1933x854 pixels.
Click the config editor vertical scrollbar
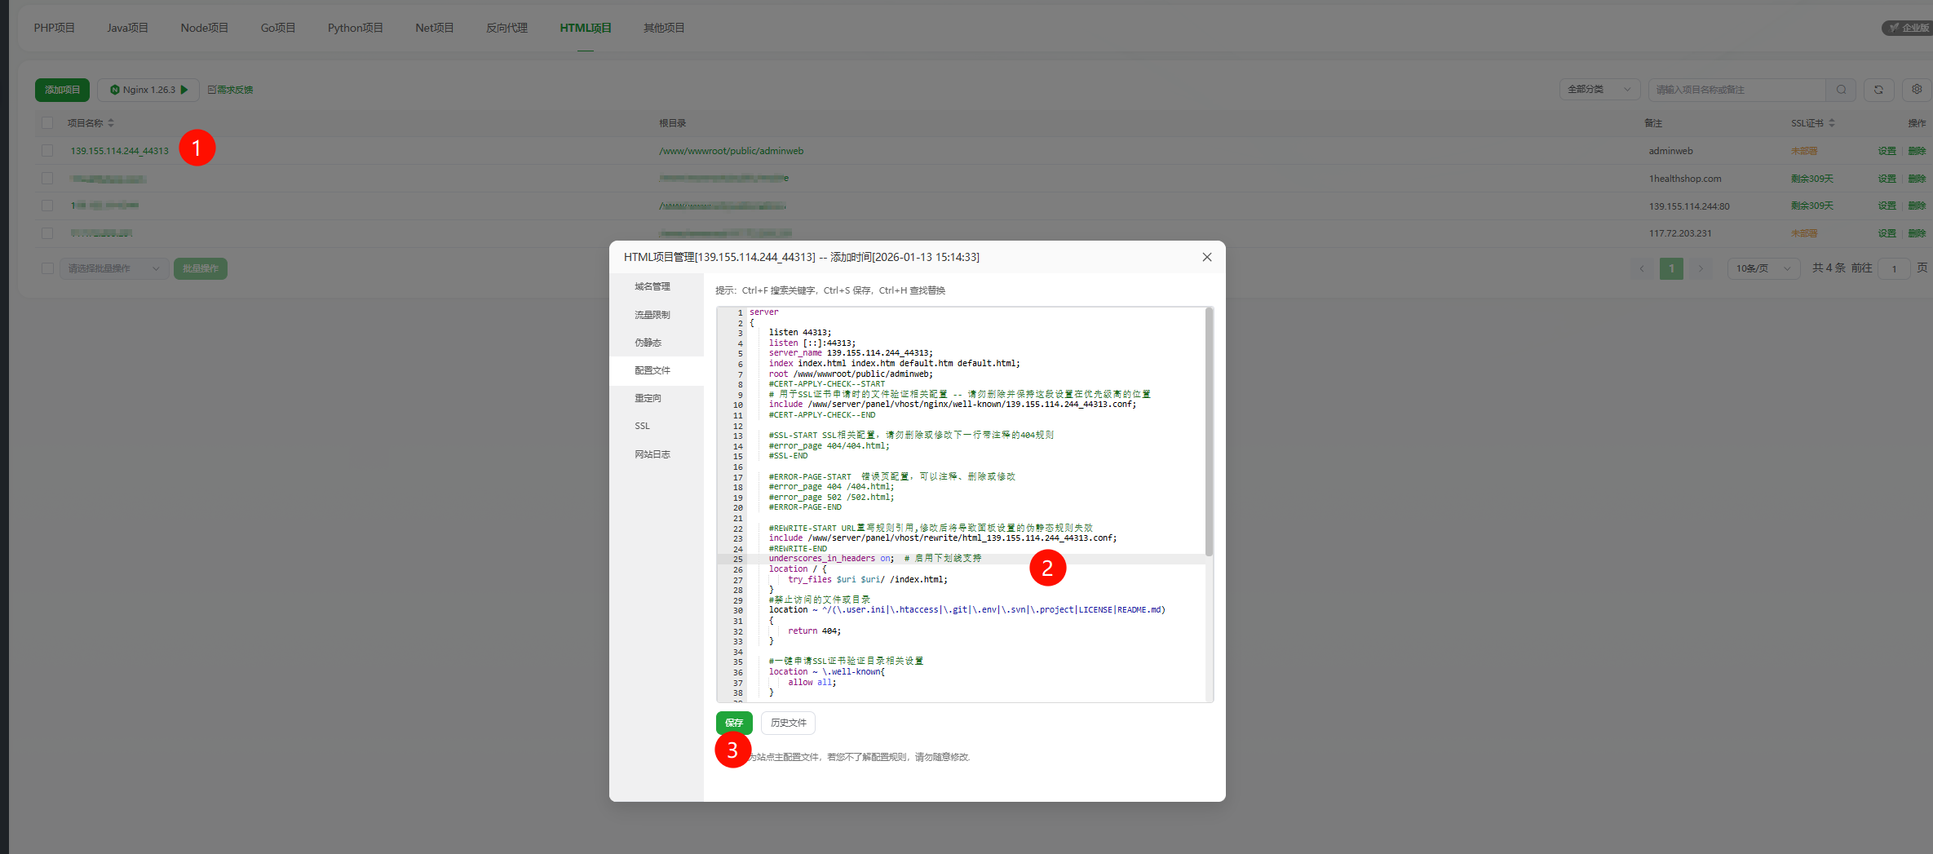coord(1209,432)
